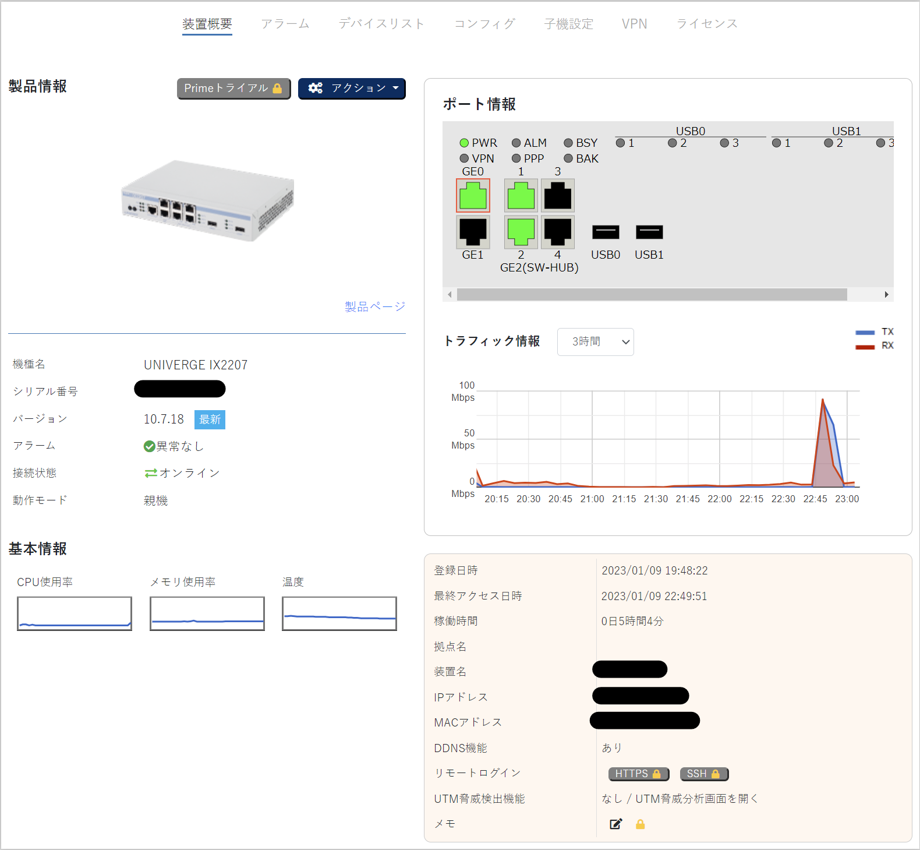Toggle the TX series in legend

(x=873, y=332)
